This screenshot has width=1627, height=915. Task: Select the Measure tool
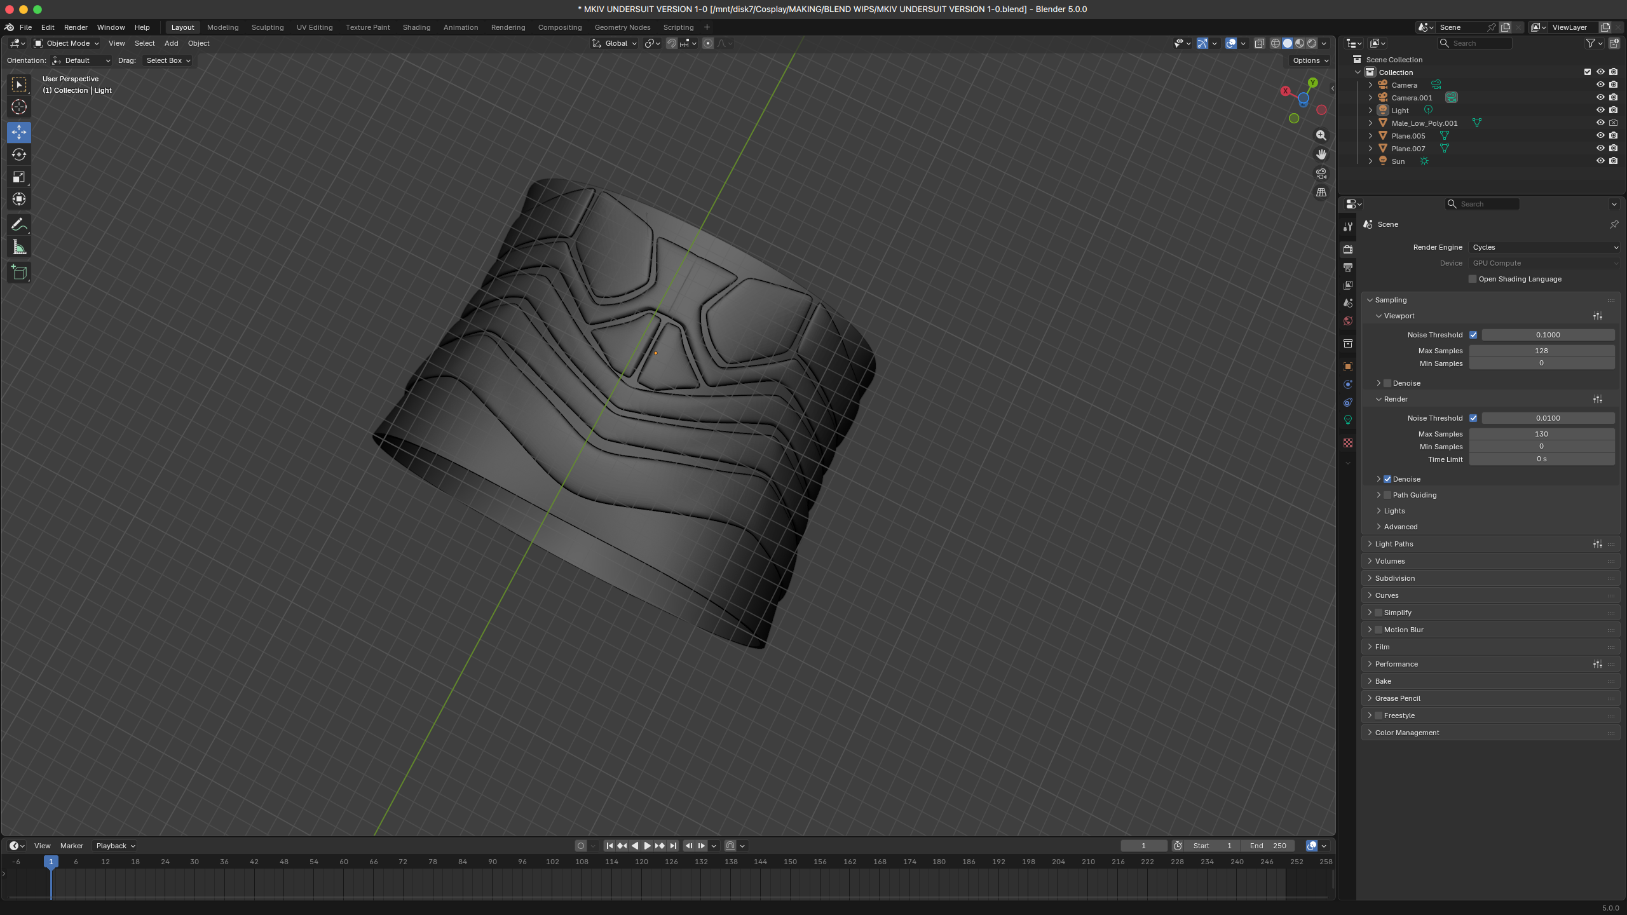tap(19, 247)
